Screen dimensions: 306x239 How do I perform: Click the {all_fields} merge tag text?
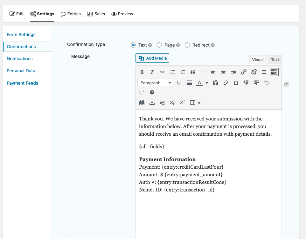(152, 147)
